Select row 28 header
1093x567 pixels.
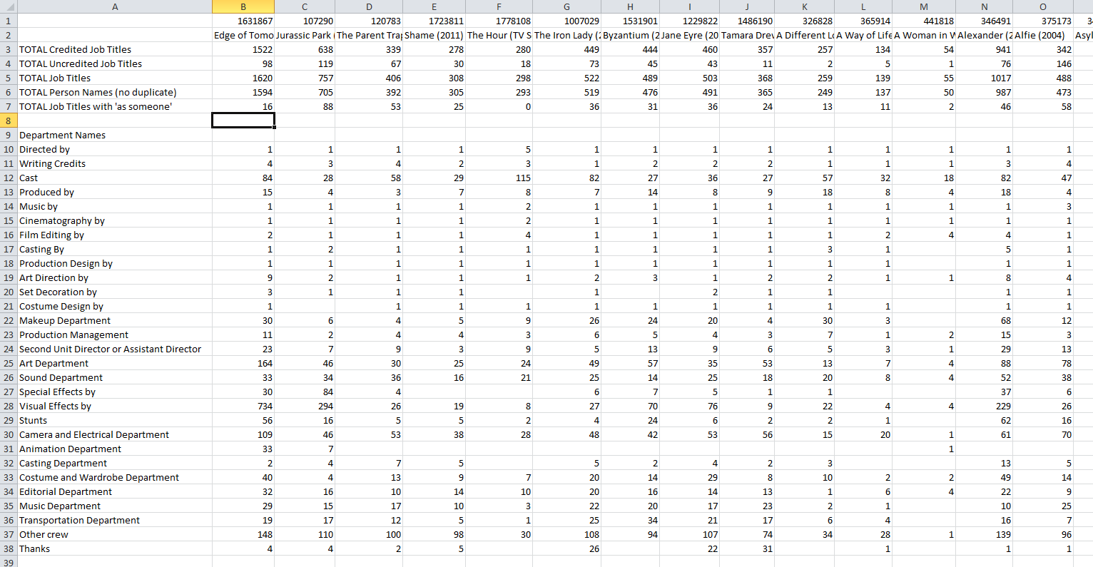pos(8,406)
